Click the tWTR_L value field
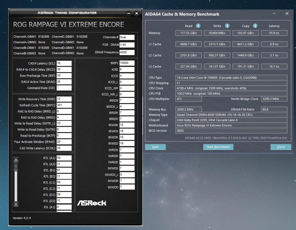 pyautogui.click(x=64, y=123)
